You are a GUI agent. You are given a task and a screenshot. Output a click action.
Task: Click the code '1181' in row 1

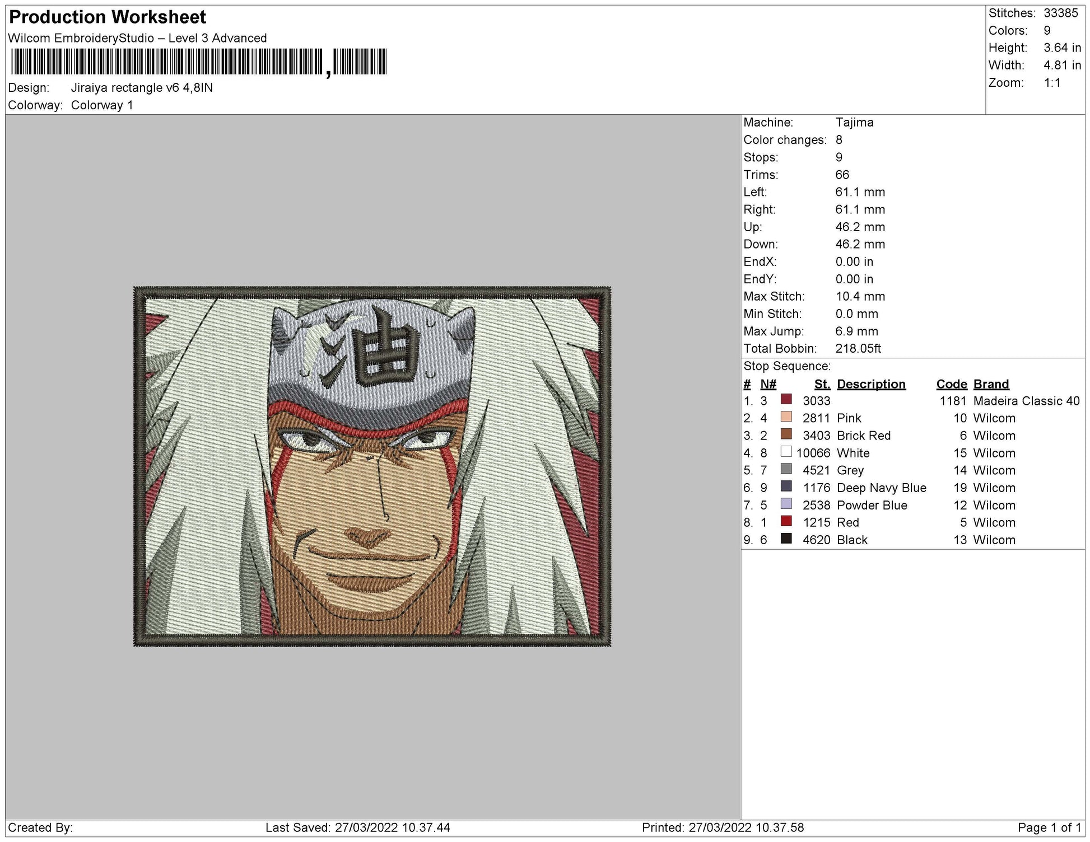click(x=953, y=401)
